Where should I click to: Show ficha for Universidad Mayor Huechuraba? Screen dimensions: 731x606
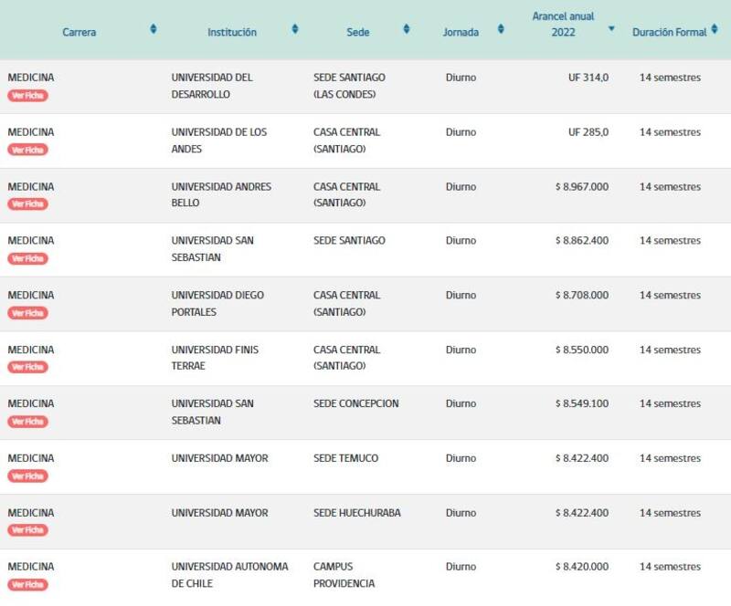[x=27, y=530]
